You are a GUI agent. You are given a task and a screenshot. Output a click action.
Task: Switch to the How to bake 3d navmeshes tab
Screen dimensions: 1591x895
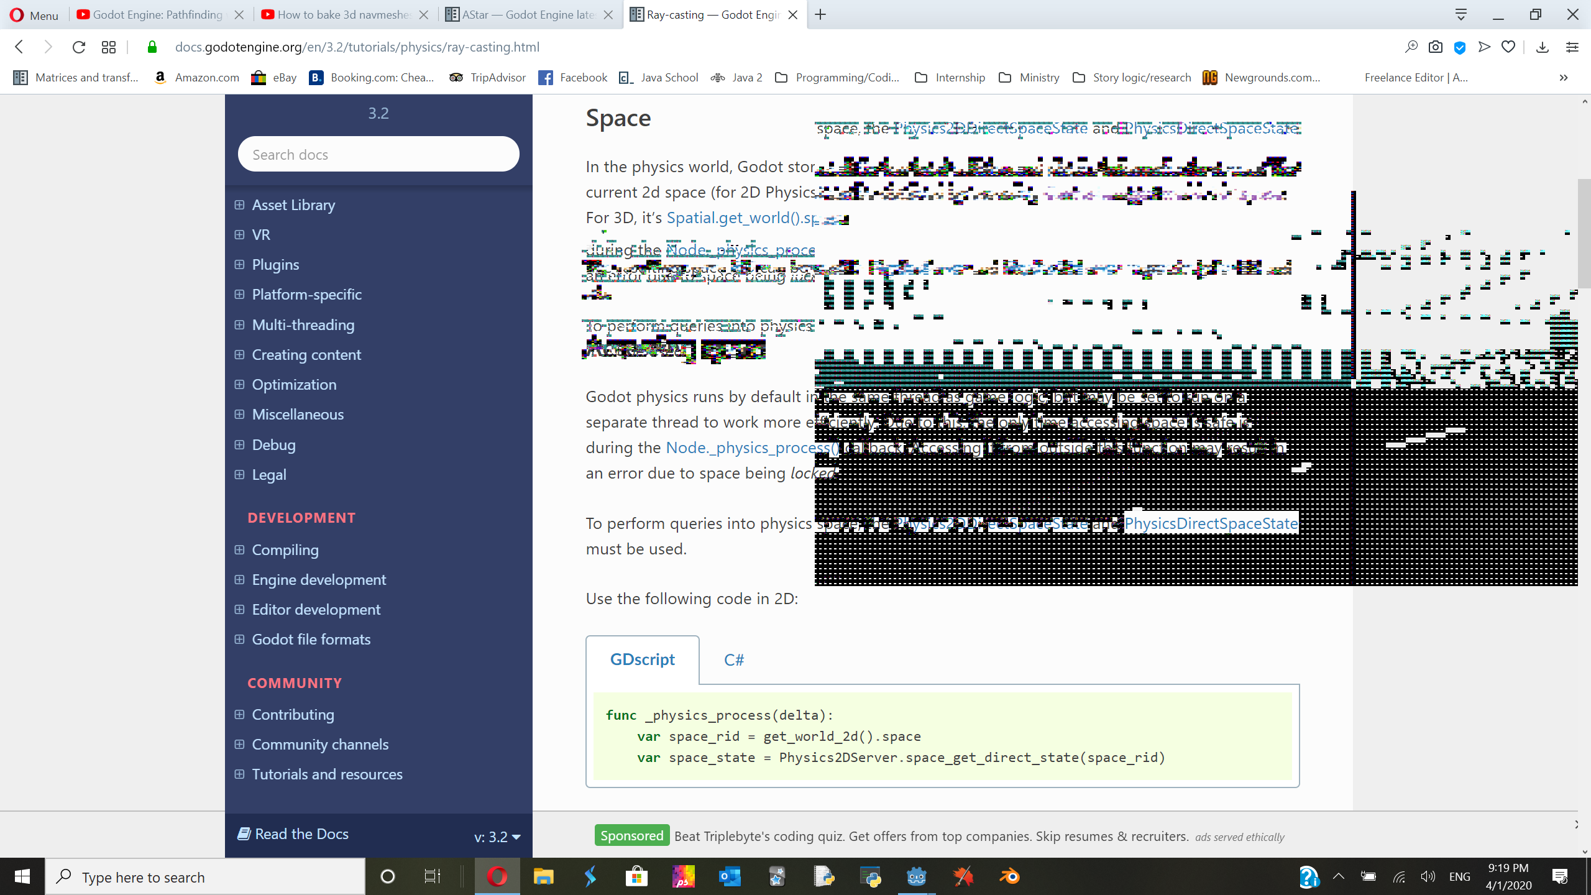point(344,15)
